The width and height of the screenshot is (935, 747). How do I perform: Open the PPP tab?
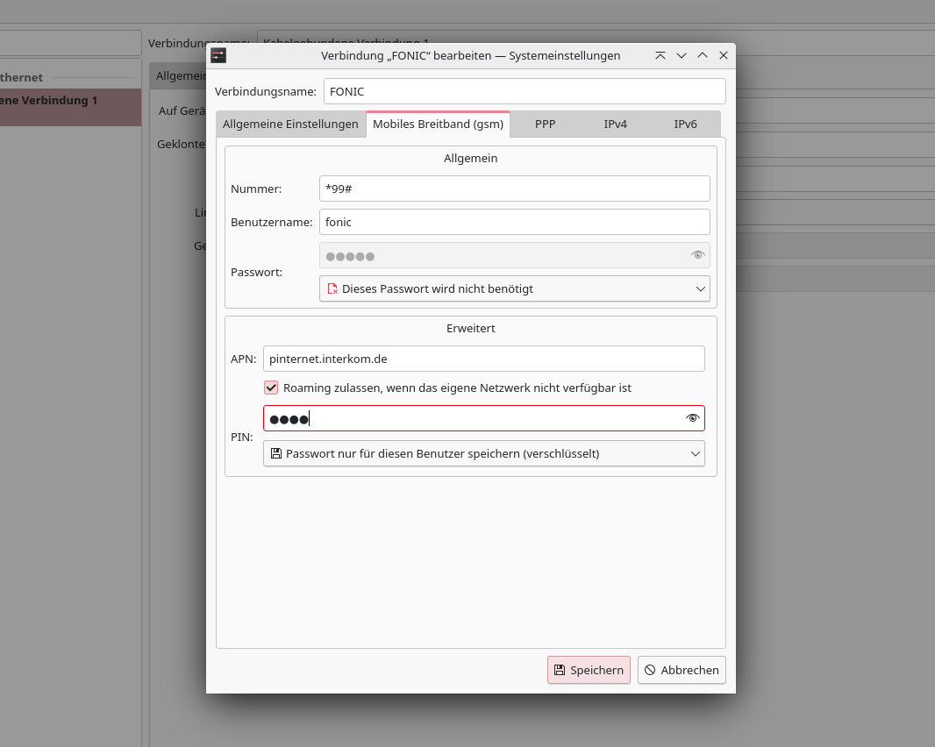[x=545, y=124]
